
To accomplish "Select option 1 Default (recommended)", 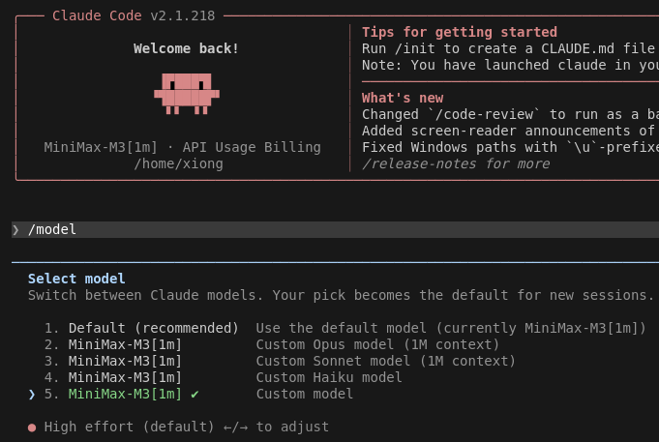I will click(344, 328).
